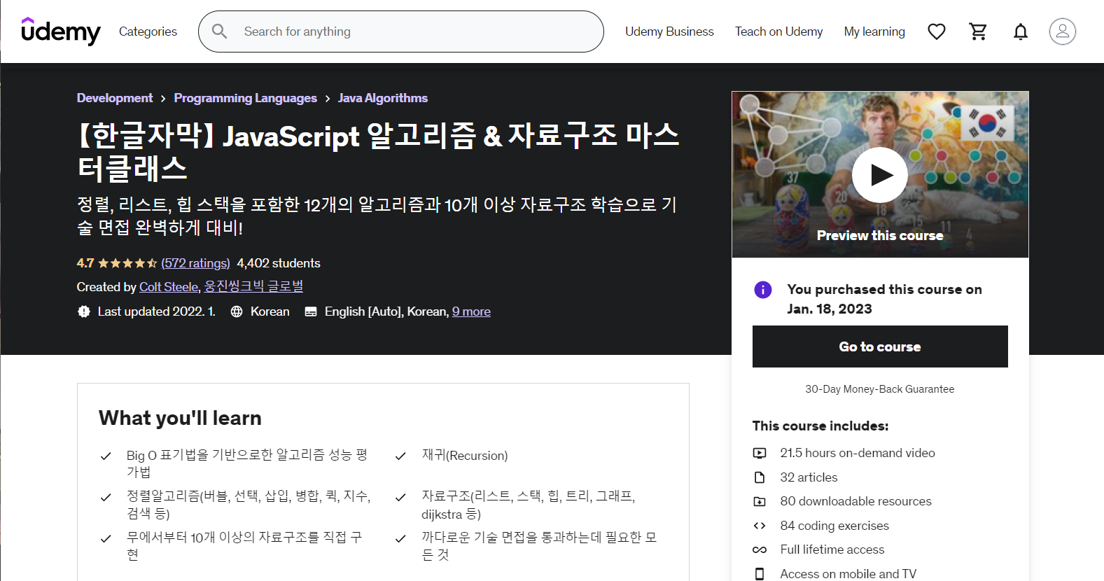Viewport: 1104px width, 581px height.
Task: Click the checkmark beside Big O item
Action: tap(106, 456)
